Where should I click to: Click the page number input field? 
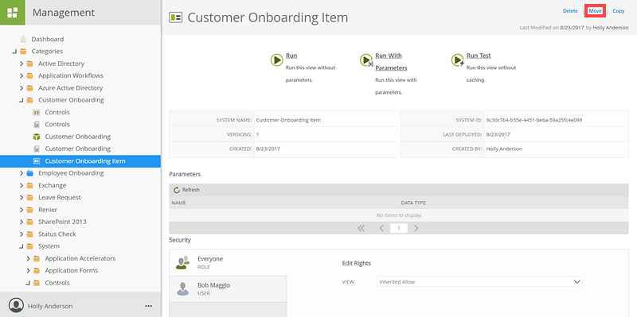coord(399,228)
